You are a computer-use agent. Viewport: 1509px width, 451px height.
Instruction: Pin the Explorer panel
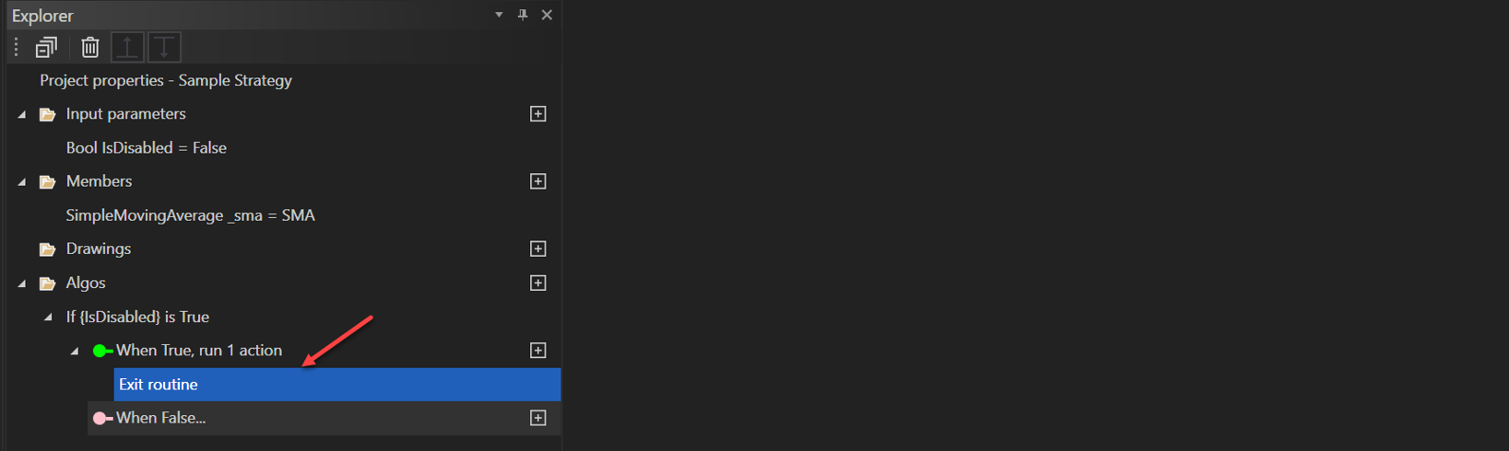tap(523, 15)
